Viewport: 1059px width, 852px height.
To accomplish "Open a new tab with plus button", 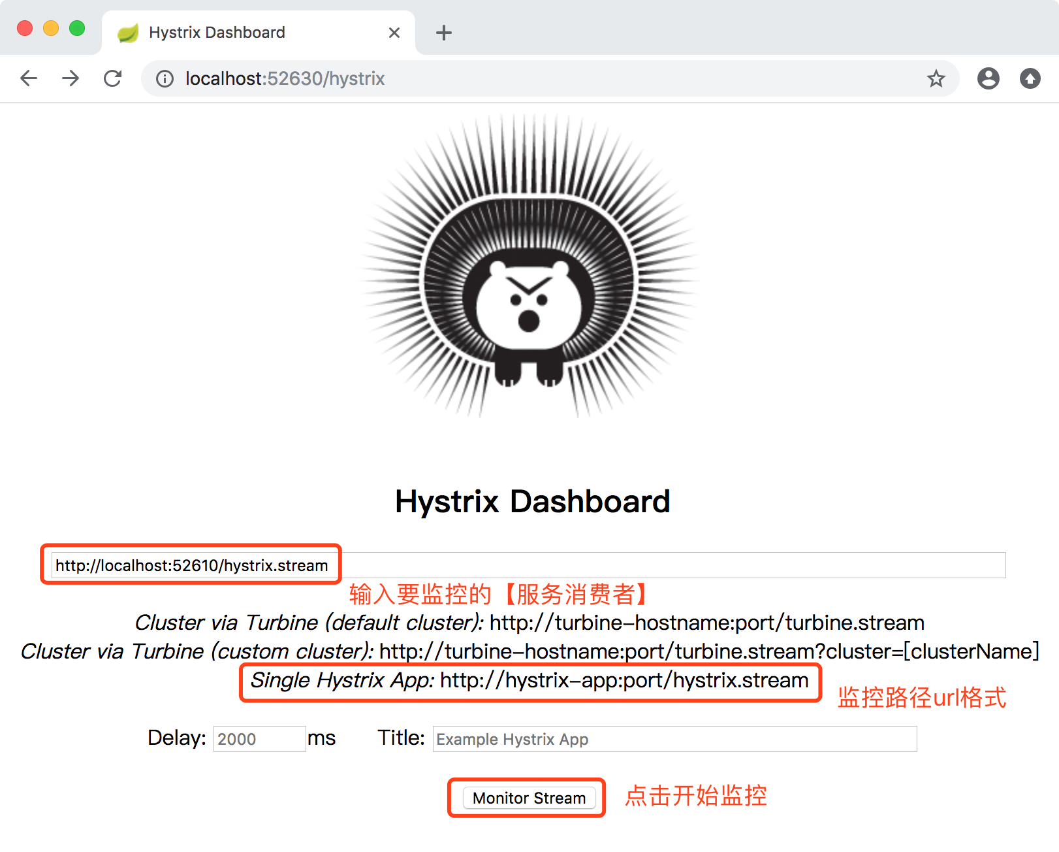I will click(444, 33).
